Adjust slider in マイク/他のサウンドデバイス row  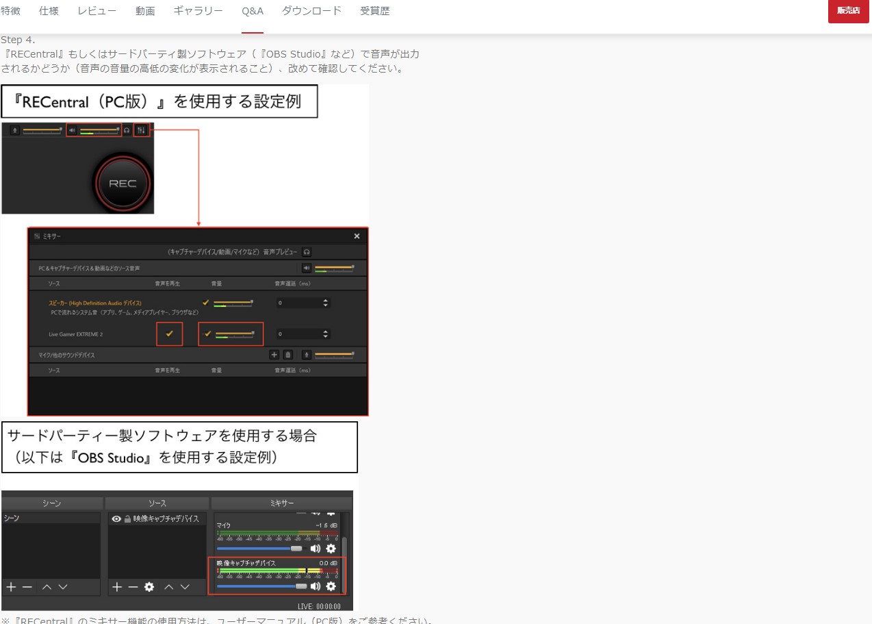(334, 355)
